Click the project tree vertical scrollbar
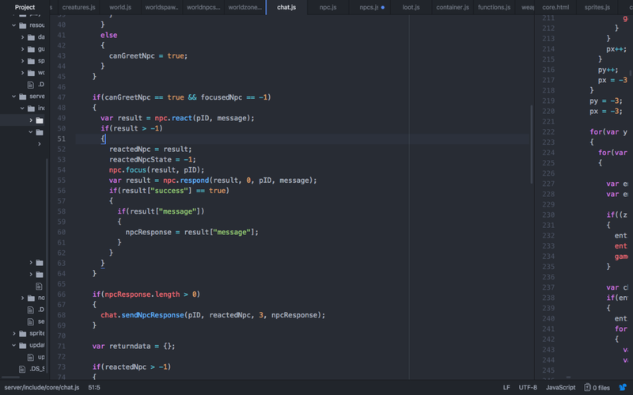The width and height of the screenshot is (633, 395). tap(47, 264)
